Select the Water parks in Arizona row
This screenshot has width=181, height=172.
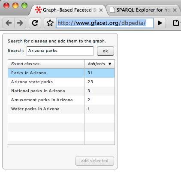tap(61, 109)
